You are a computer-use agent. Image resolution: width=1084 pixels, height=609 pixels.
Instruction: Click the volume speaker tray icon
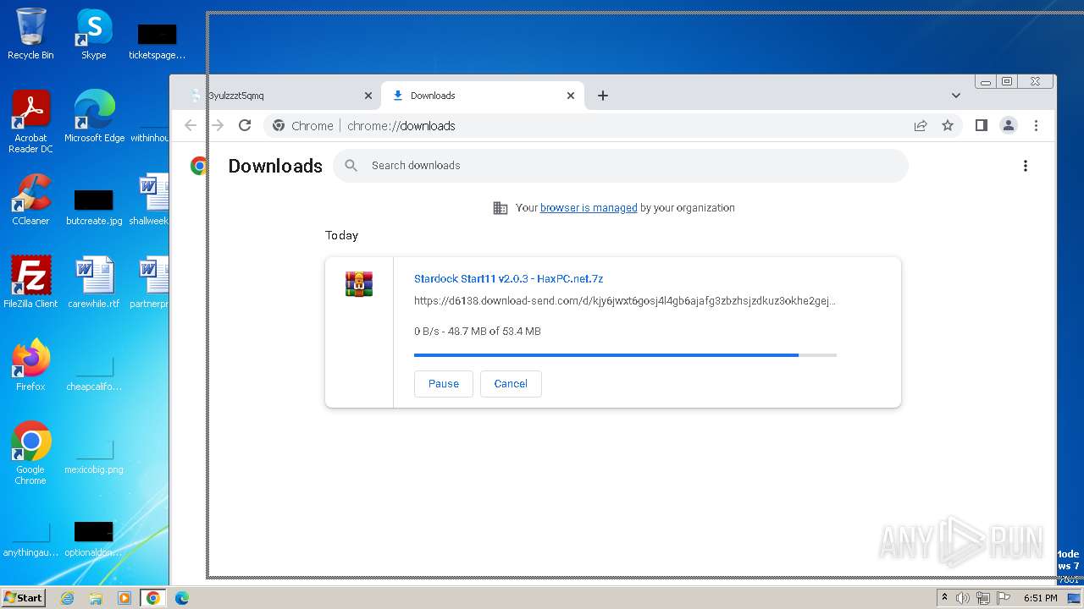tap(963, 598)
